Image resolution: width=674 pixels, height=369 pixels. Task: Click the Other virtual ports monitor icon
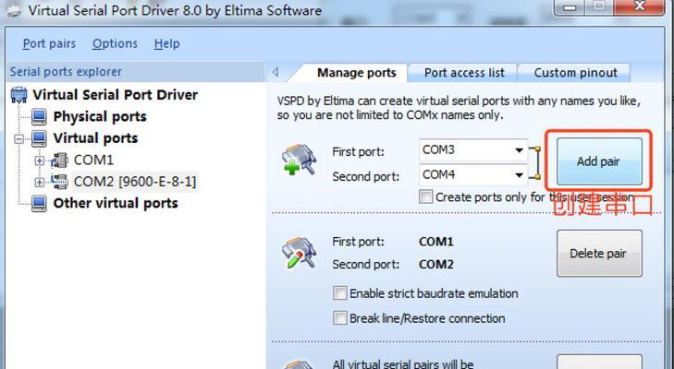39,203
